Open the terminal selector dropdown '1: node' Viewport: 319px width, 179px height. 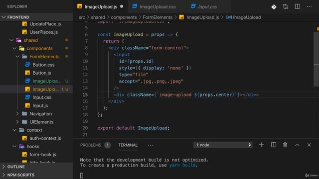coord(223,145)
